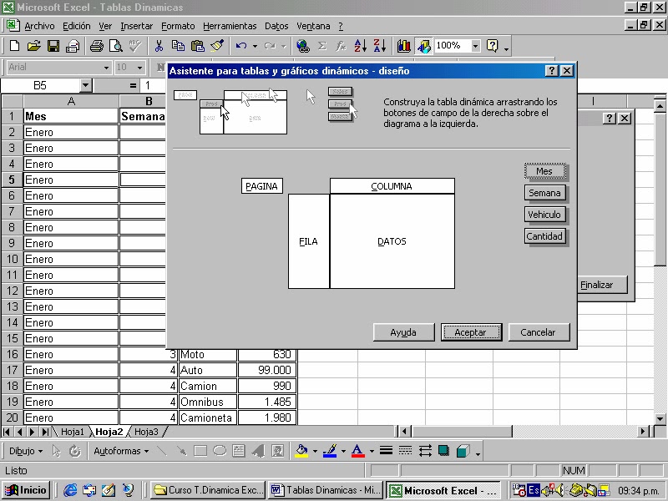Undo the last action
The image size is (668, 501).
[241, 46]
